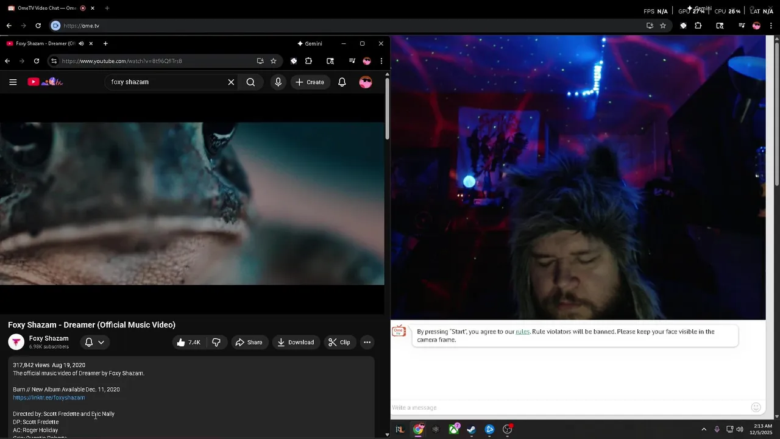Open media controls in OmeTV window toolbar

click(742, 26)
